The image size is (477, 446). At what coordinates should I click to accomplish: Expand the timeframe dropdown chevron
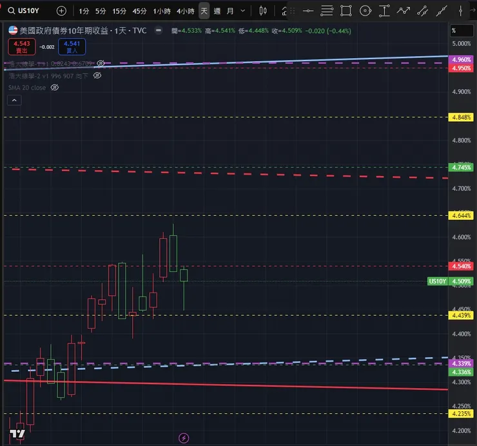tap(243, 11)
